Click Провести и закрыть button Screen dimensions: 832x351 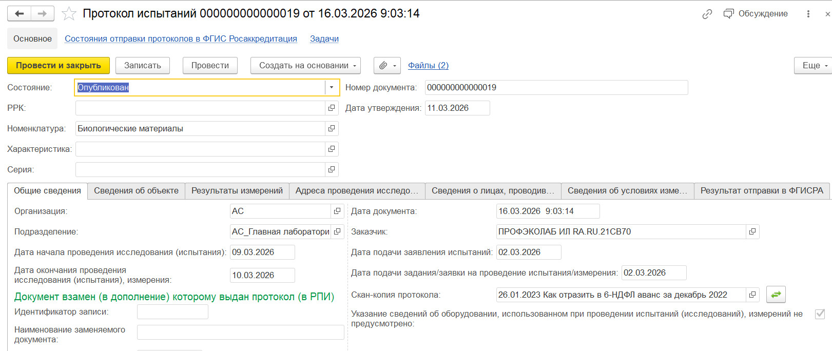[59, 66]
